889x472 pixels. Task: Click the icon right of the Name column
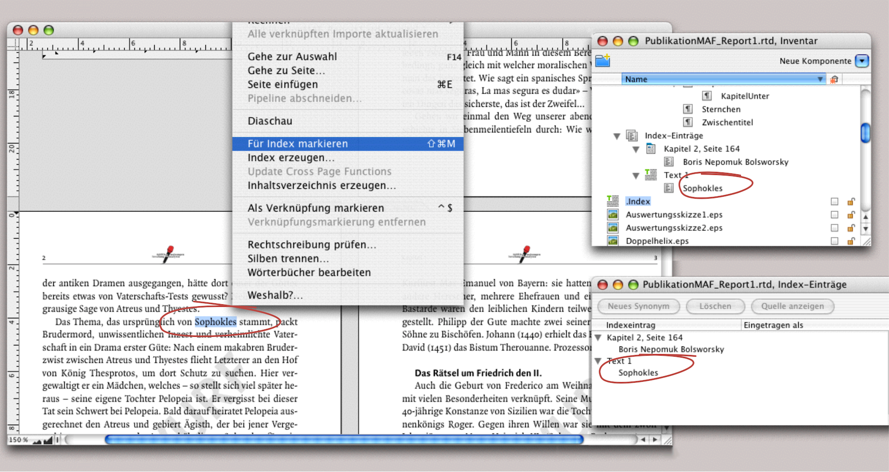tap(833, 80)
